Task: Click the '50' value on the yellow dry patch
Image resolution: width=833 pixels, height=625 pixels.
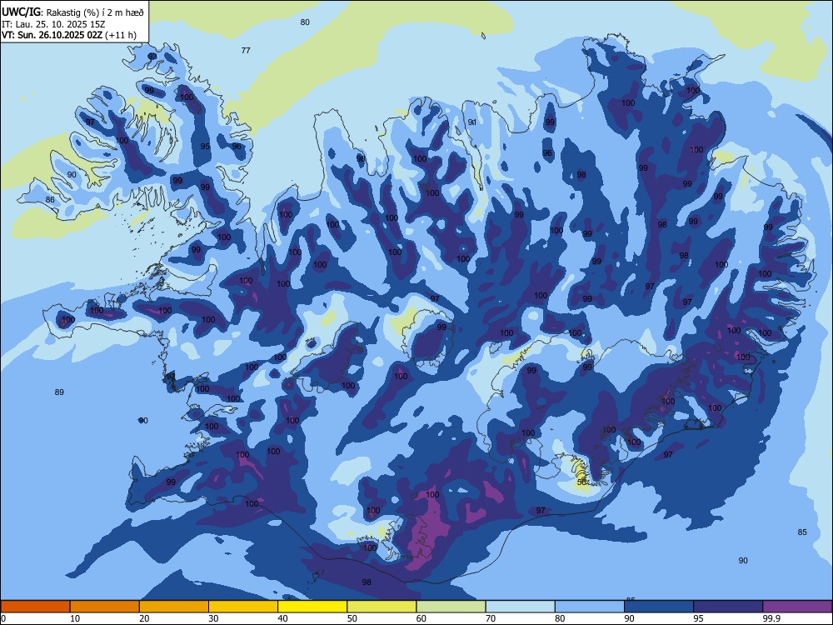Action: click(581, 482)
